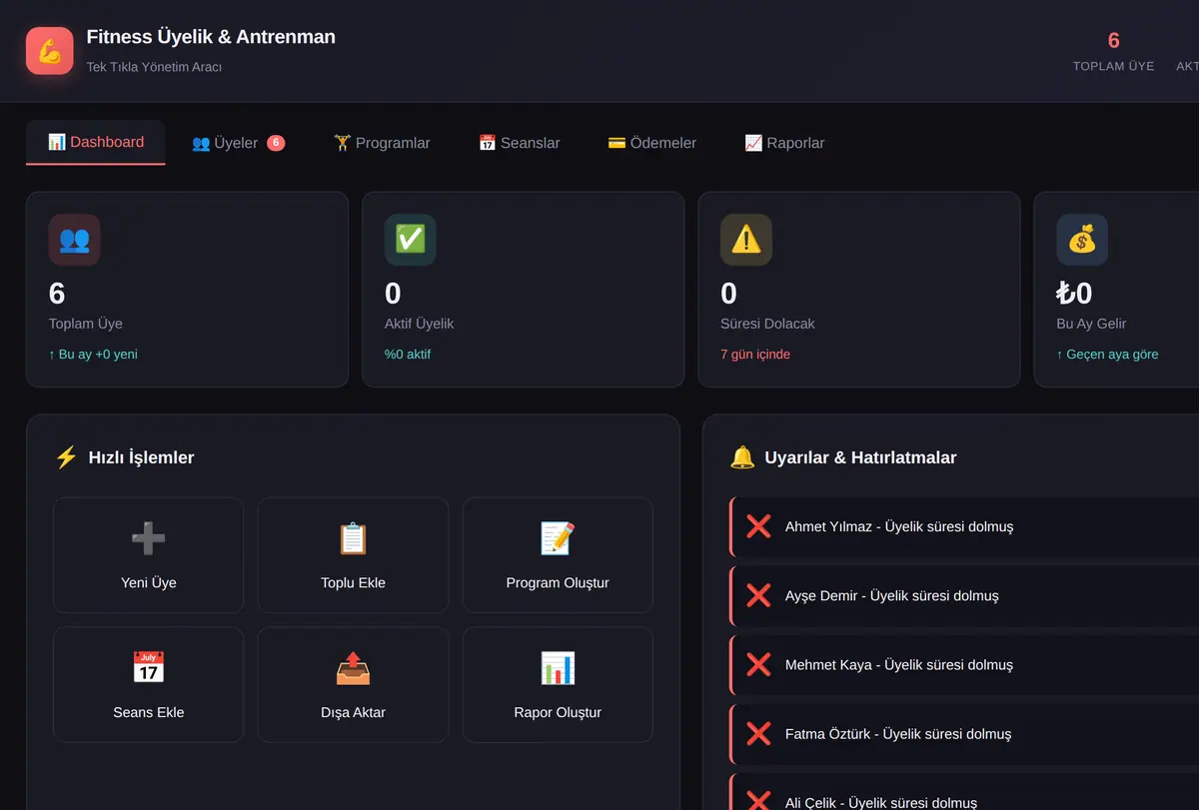Click the "Aktif Üyelik" label
Screen dimensions: 1199x810
[x=419, y=324]
